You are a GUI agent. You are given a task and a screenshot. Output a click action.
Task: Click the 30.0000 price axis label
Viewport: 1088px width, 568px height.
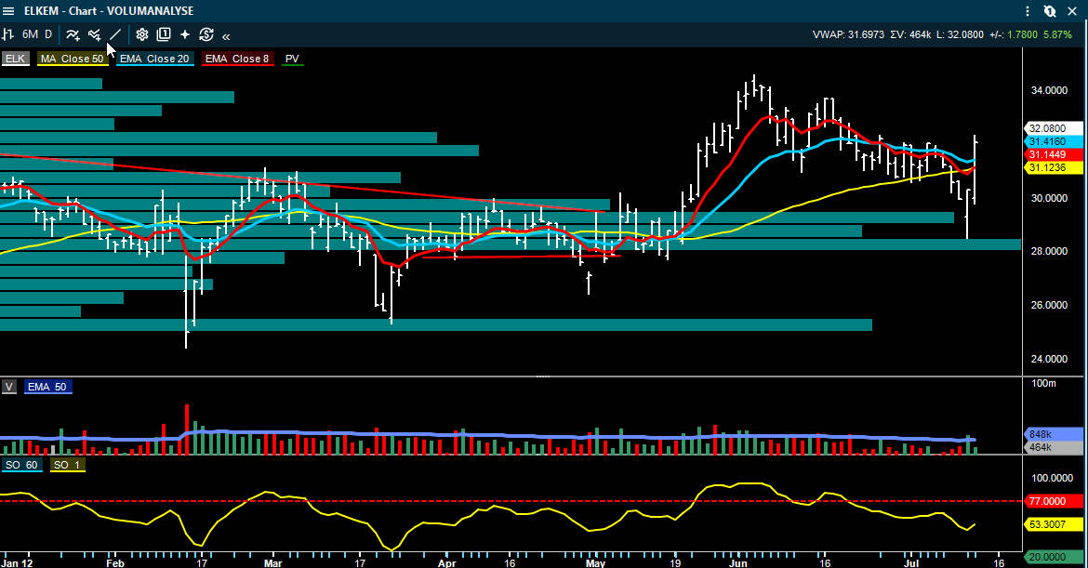tap(1049, 198)
